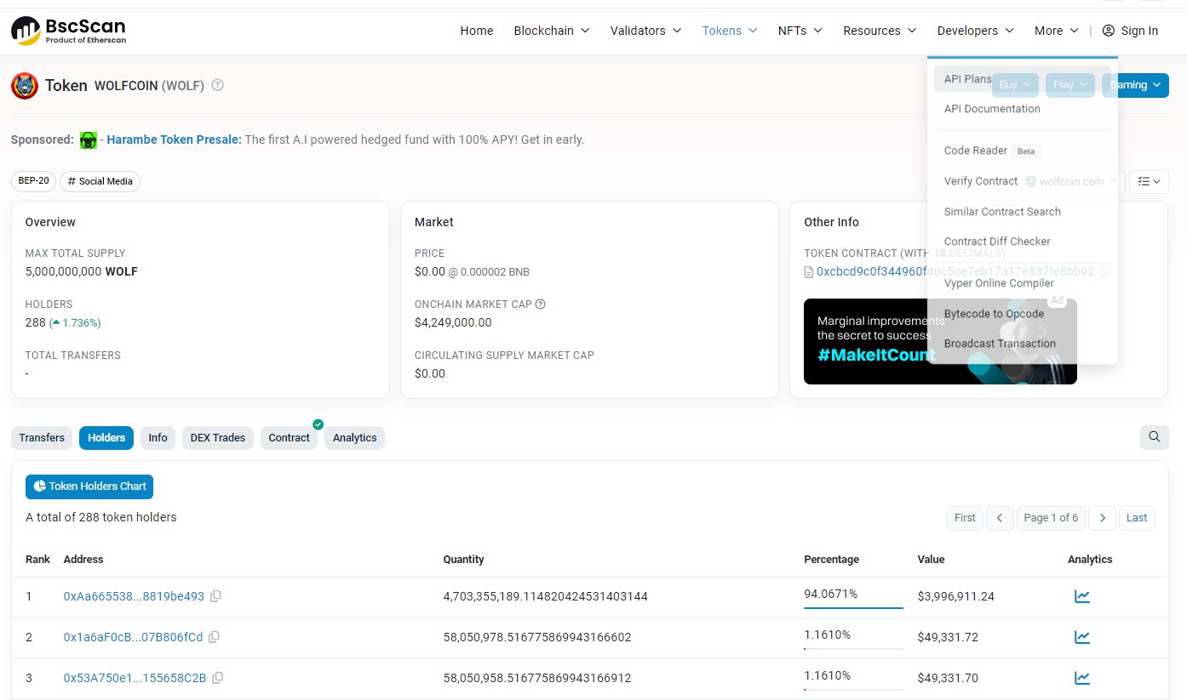
Task: Click the # Social Media tag
Action: 100,181
